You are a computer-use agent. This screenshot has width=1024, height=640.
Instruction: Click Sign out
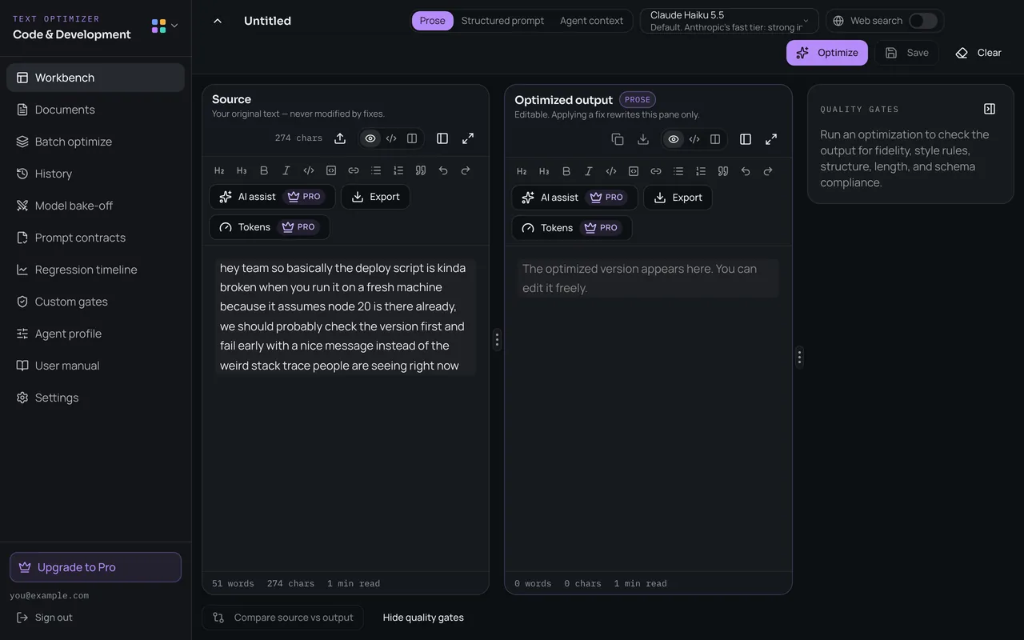pyautogui.click(x=45, y=618)
